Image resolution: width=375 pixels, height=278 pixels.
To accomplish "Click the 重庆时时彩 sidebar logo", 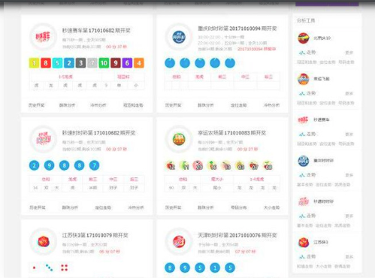I will tap(304, 161).
